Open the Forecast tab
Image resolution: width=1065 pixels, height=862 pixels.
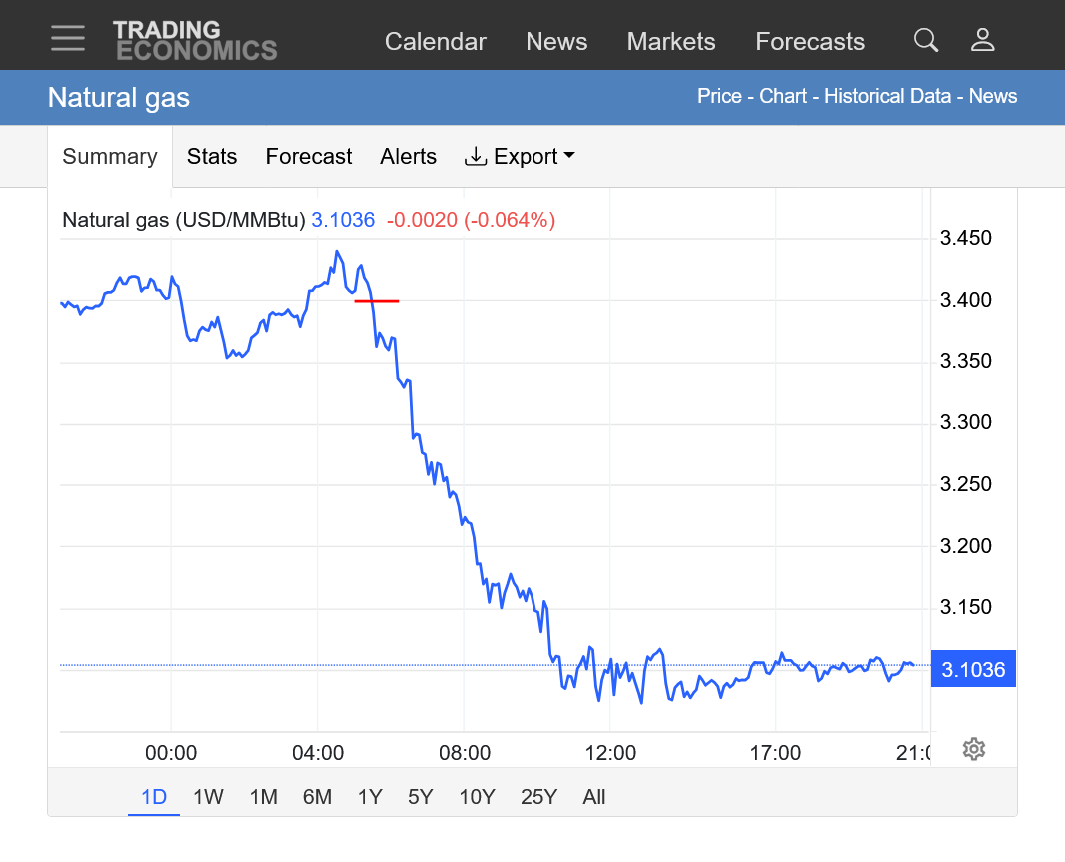309,157
